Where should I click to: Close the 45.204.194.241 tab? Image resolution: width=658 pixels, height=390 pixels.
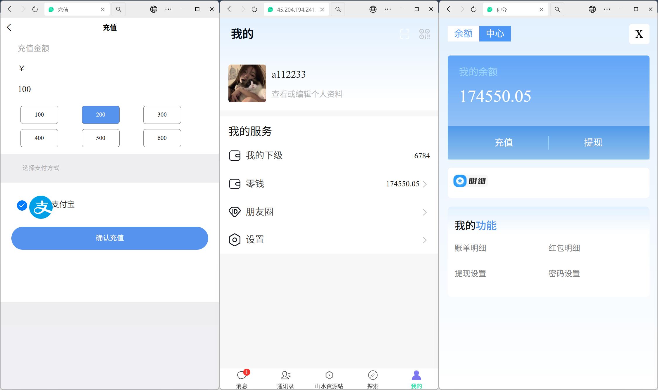click(322, 10)
